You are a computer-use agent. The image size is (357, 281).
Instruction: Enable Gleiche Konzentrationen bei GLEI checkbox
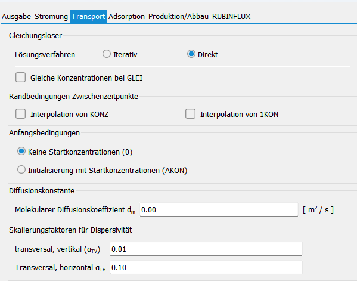(x=20, y=77)
